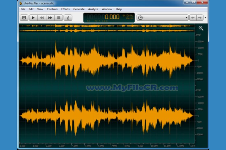Click the rewind button

click(x=42, y=17)
